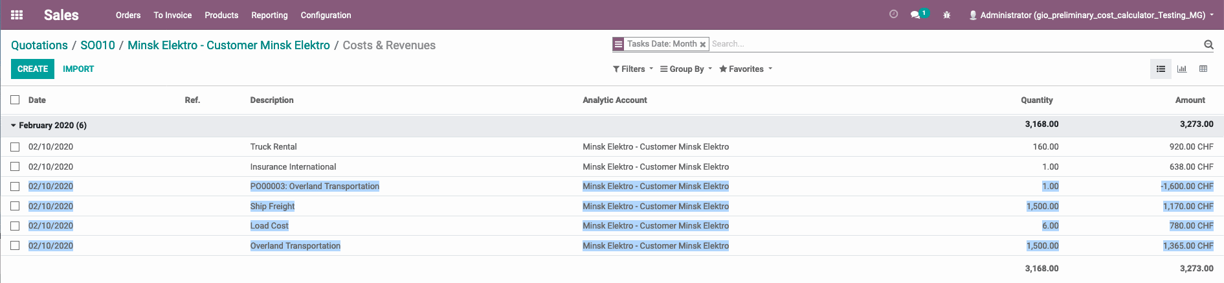Check the 1,365.00 CHF Overland Transportation checkbox
Image resolution: width=1224 pixels, height=283 pixels.
click(x=15, y=246)
